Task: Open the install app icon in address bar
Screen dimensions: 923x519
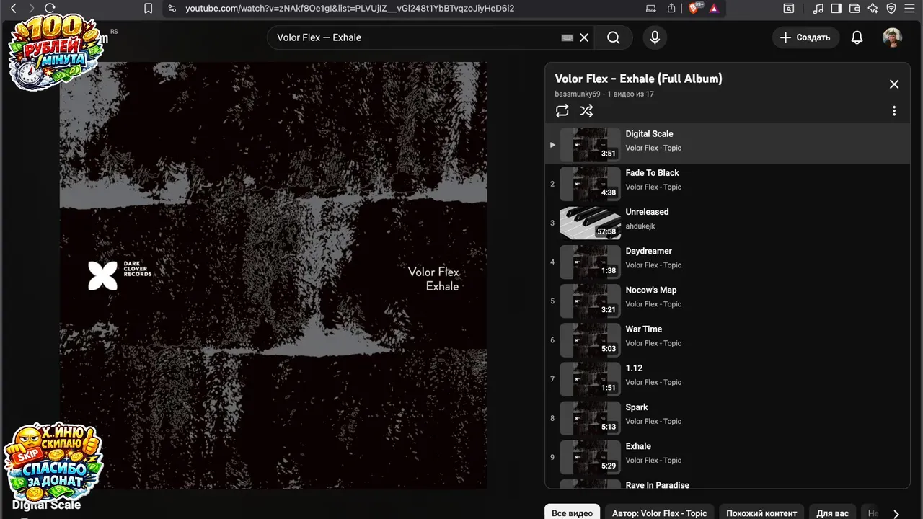Action: [x=651, y=9]
